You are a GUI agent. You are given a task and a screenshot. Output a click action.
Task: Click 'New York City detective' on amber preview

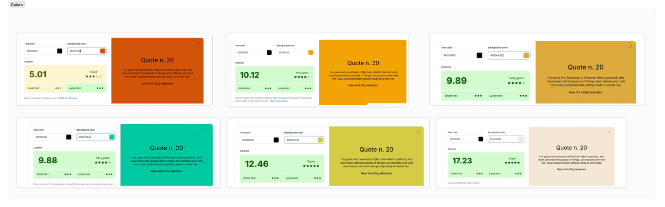363,86
